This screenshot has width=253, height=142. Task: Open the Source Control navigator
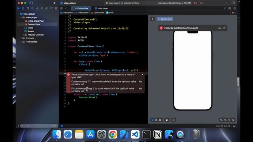click(23, 8)
